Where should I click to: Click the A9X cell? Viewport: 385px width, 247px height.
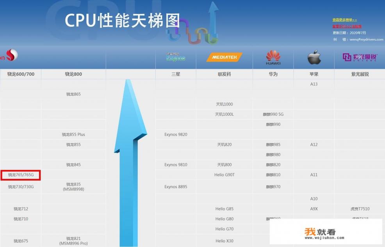coord(314,209)
